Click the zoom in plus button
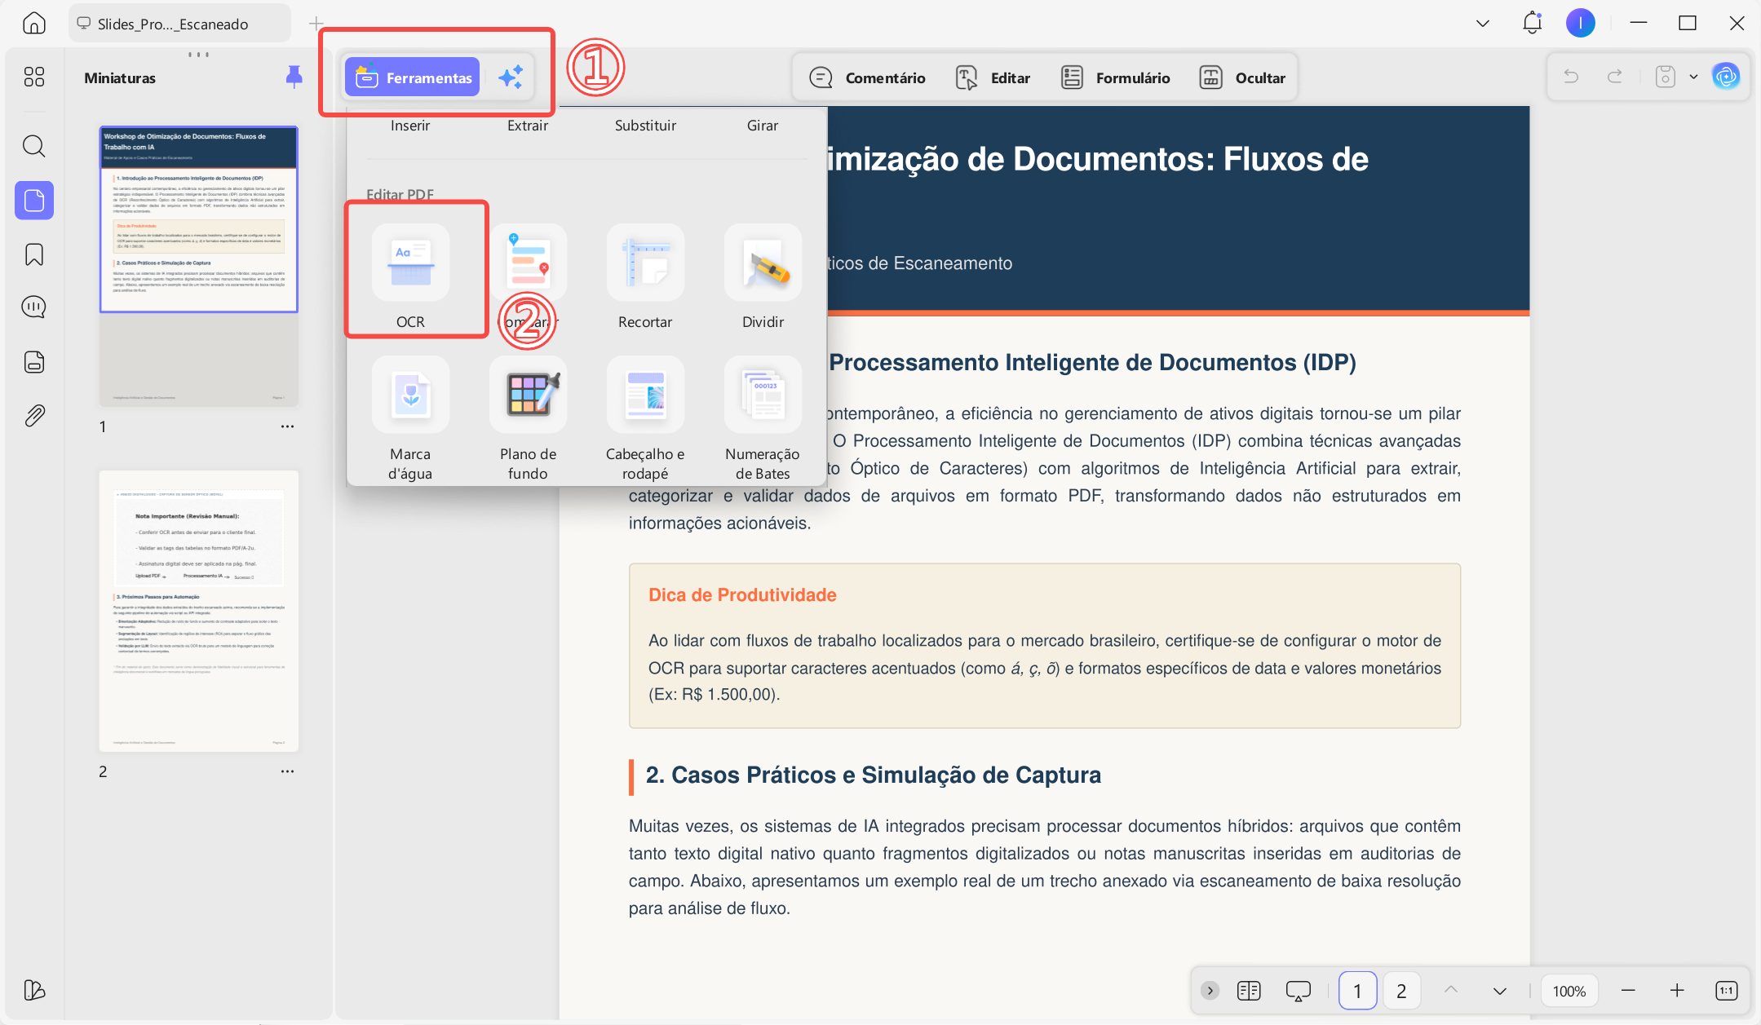The height and width of the screenshot is (1025, 1761). tap(1677, 991)
